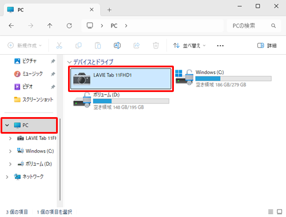Screen dimensions: 286x217
Task: Navigate back with the left arrow
Action: pos(11,26)
